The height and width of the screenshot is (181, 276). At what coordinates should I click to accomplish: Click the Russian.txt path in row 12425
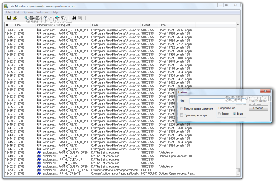(115, 72)
